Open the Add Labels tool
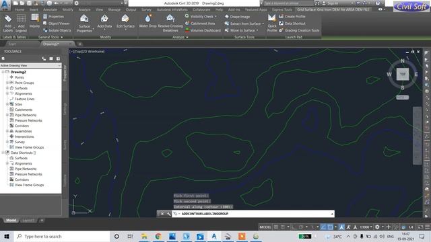The height and width of the screenshot is (242, 431). pos(8,24)
